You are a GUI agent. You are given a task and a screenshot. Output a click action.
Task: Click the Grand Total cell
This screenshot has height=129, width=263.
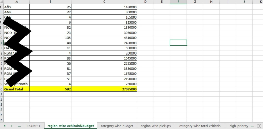(17, 89)
